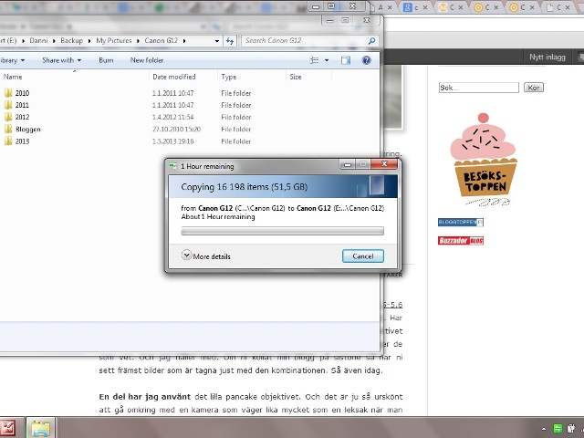The width and height of the screenshot is (584, 438).
Task: Select the Bloggen folder
Action: [27, 130]
